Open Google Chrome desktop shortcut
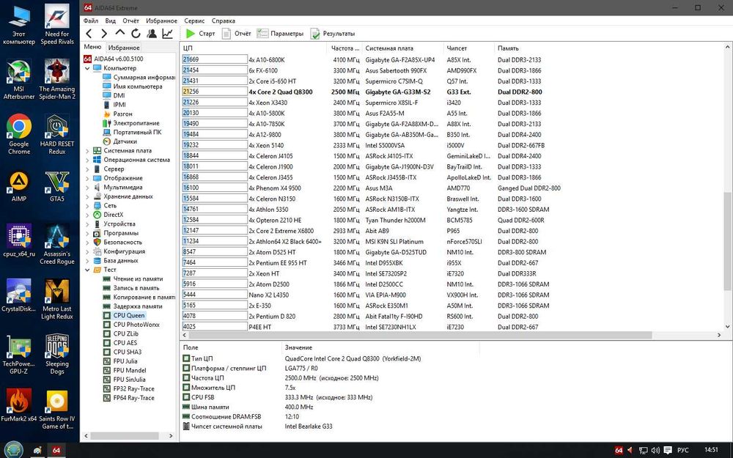Image resolution: width=733 pixels, height=458 pixels. [19, 134]
